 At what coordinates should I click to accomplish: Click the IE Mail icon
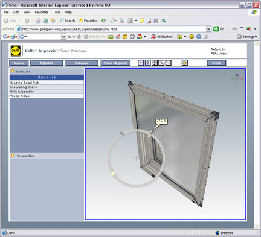coord(112,21)
